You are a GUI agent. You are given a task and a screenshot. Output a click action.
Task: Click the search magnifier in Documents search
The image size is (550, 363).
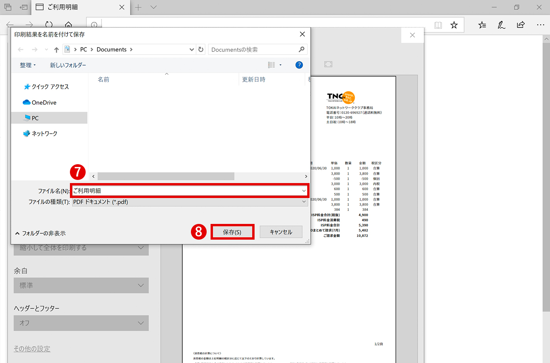pyautogui.click(x=301, y=49)
